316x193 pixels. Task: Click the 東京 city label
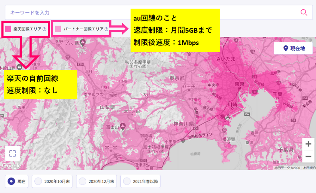(x=240, y=84)
